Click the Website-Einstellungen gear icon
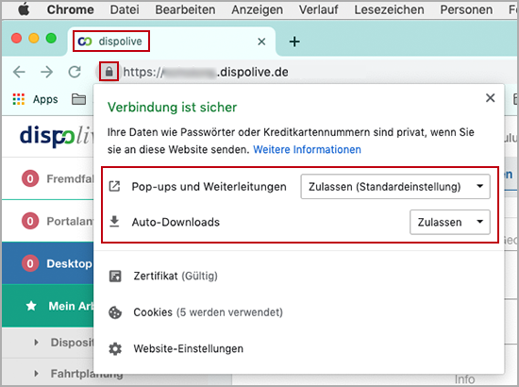 pos(115,349)
